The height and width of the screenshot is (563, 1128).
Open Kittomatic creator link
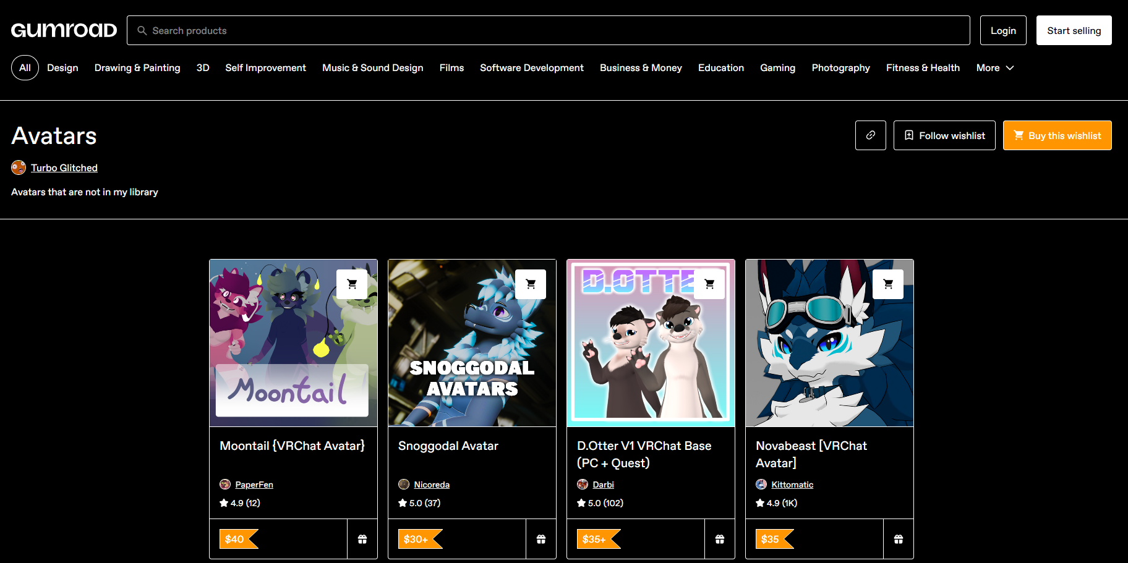pos(792,485)
